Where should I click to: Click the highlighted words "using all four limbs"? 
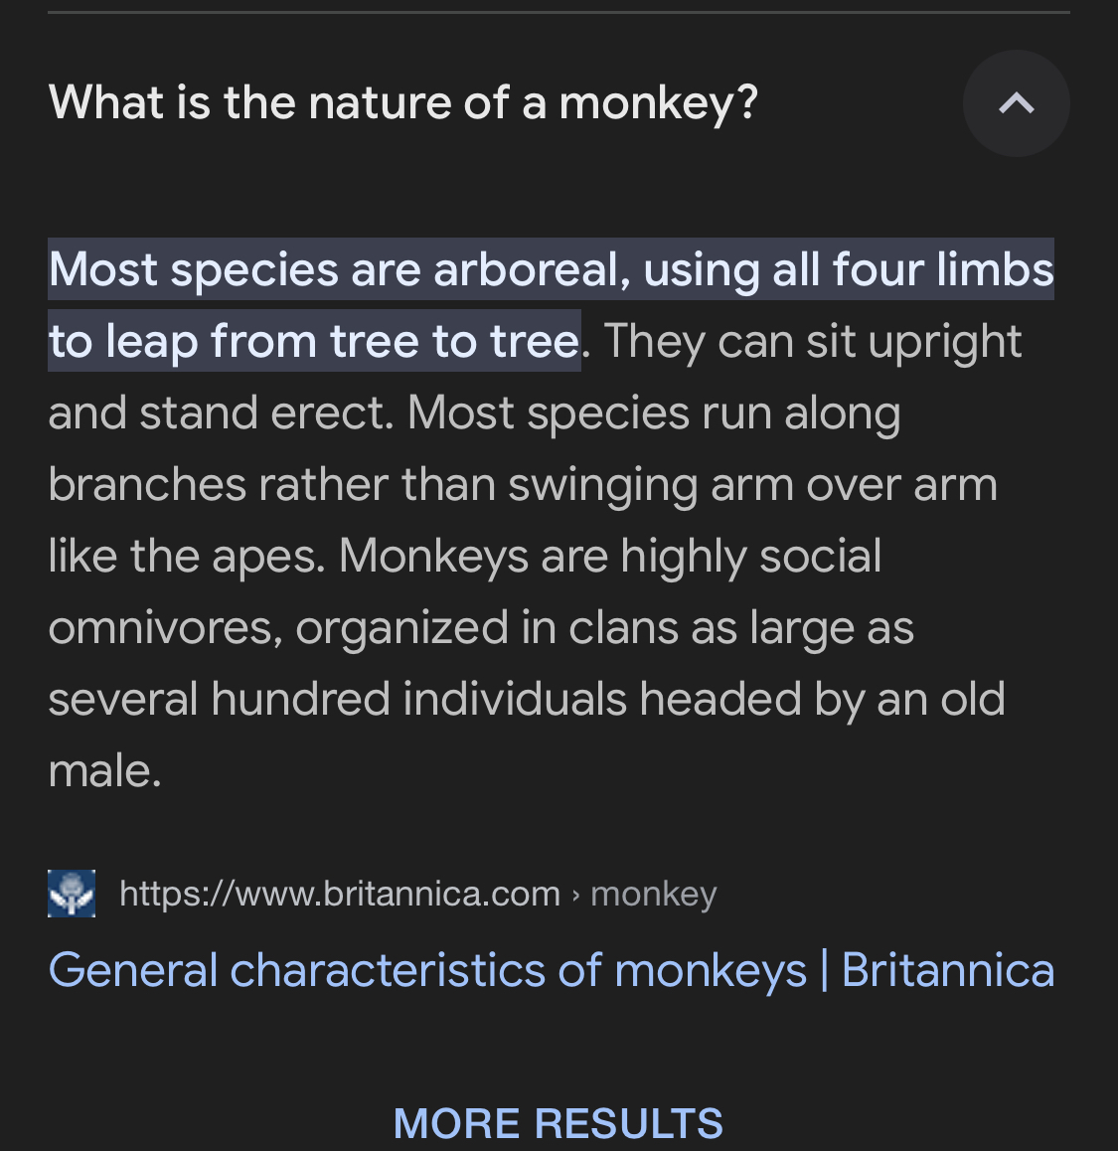pos(848,270)
